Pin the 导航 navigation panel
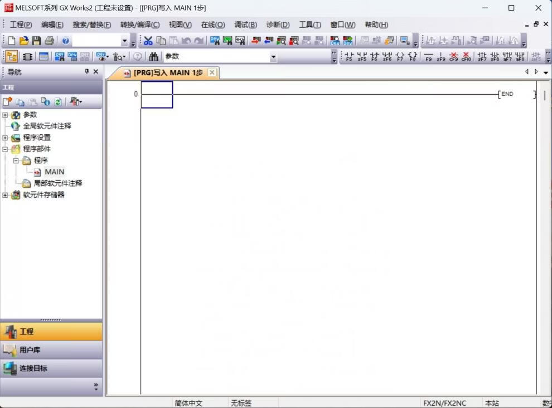The height and width of the screenshot is (408, 552). [x=86, y=72]
